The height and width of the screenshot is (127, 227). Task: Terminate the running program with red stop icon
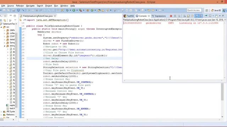pyautogui.click(x=171, y=16)
